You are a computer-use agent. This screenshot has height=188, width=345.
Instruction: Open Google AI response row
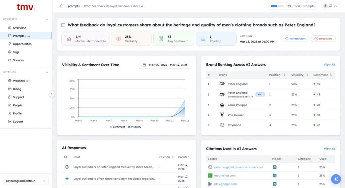(67, 167)
